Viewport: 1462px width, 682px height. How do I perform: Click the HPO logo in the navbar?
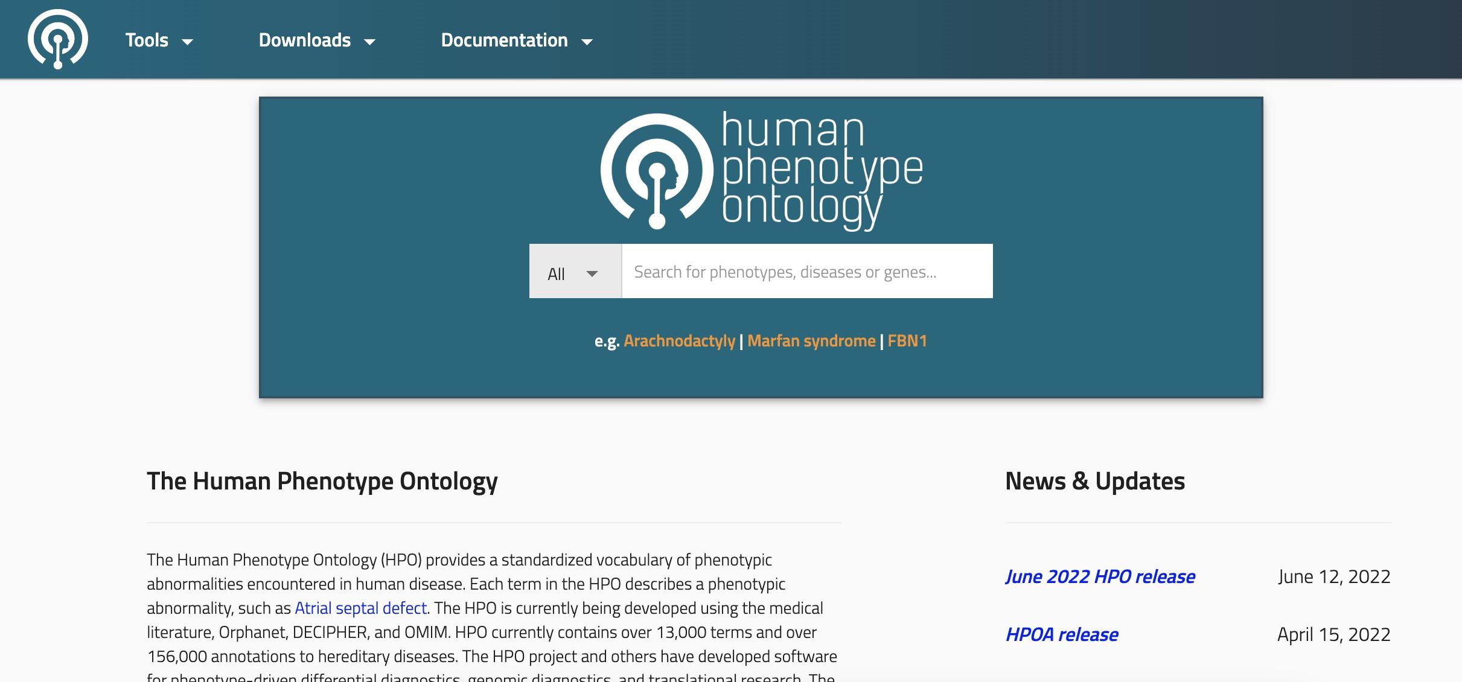pyautogui.click(x=58, y=39)
